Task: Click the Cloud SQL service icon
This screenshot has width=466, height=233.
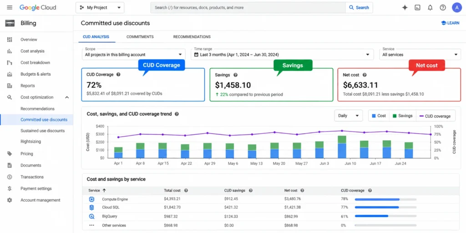Action: pyautogui.click(x=92, y=208)
